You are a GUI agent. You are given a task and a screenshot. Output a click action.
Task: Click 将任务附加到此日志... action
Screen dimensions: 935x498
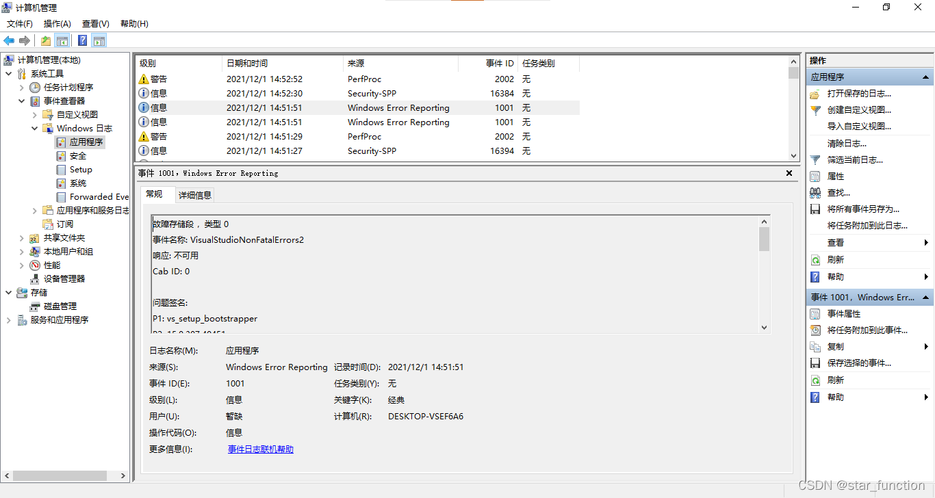867,226
